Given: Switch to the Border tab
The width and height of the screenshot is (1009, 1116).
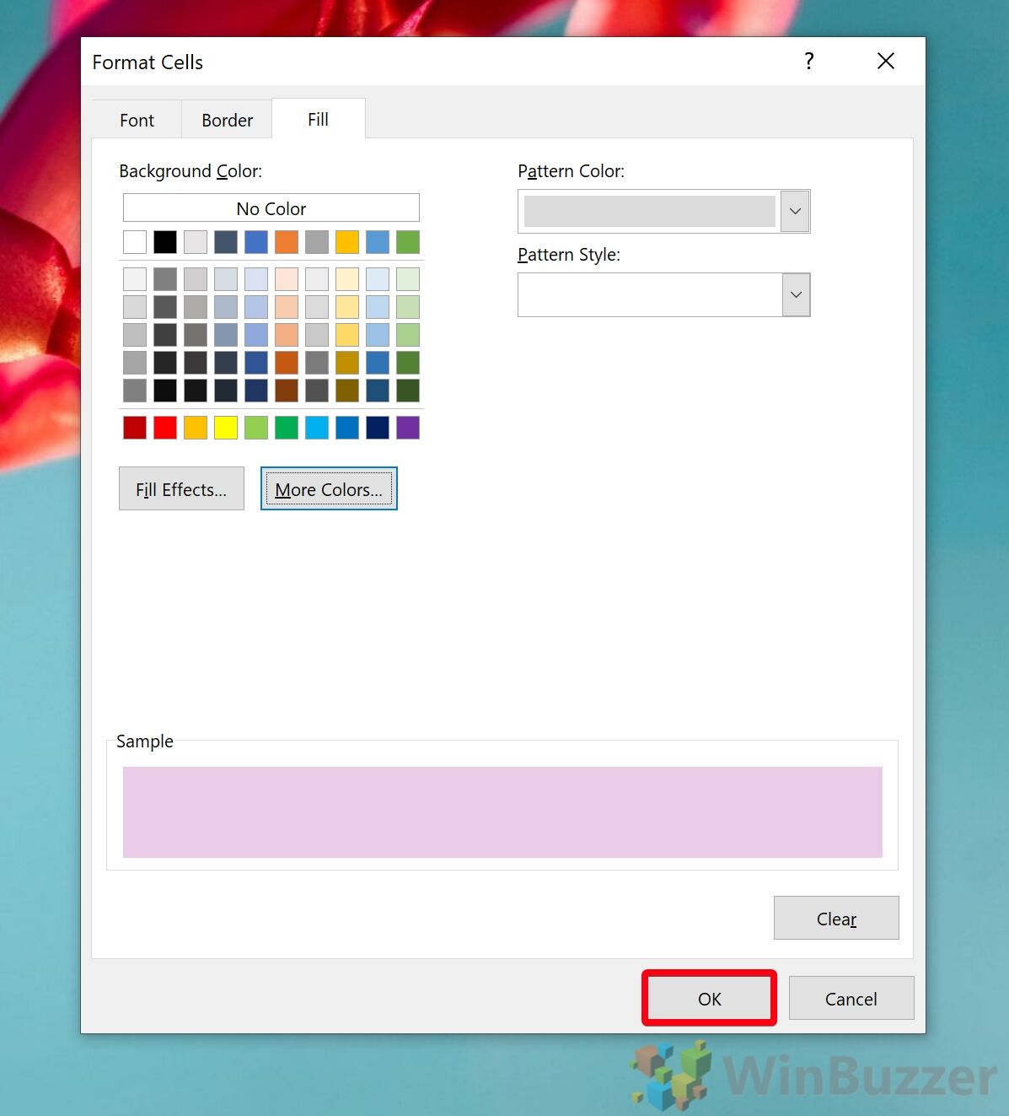Looking at the screenshot, I should tap(226, 120).
